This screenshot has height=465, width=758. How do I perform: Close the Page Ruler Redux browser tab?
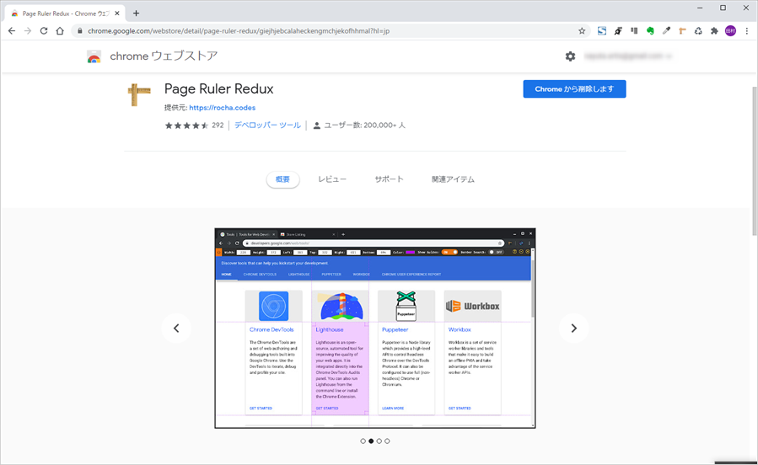coord(117,13)
